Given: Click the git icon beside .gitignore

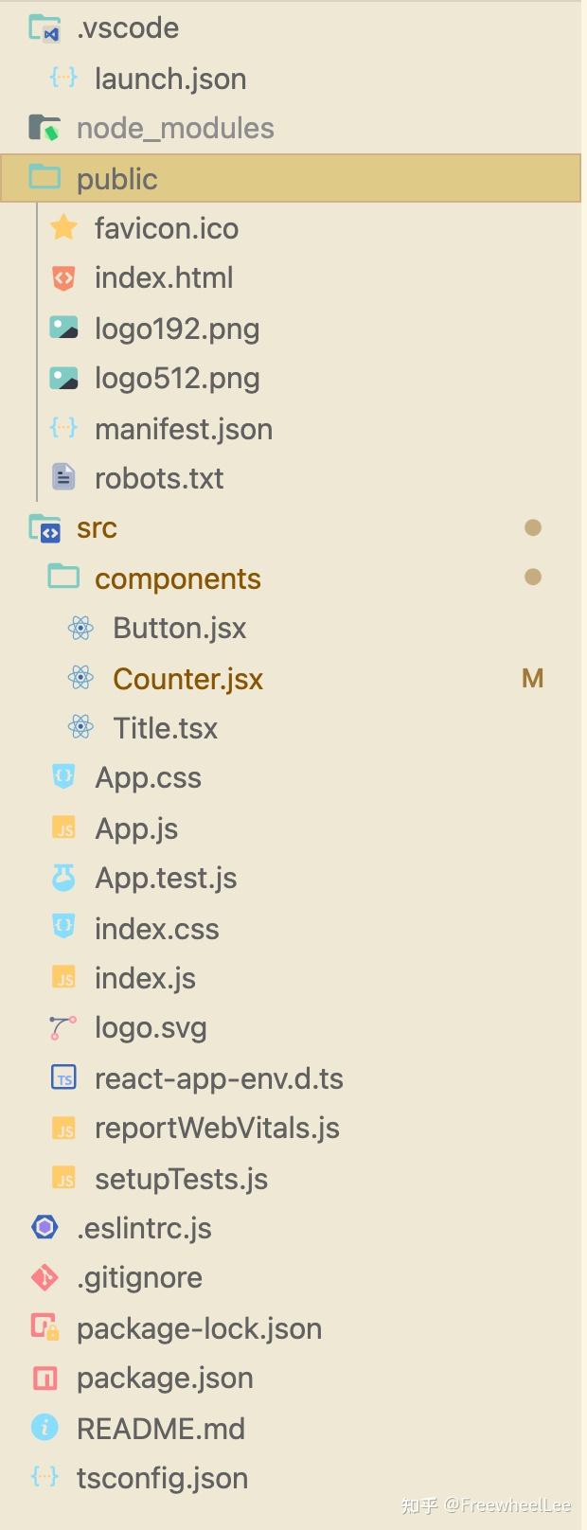Looking at the screenshot, I should 44,1277.
